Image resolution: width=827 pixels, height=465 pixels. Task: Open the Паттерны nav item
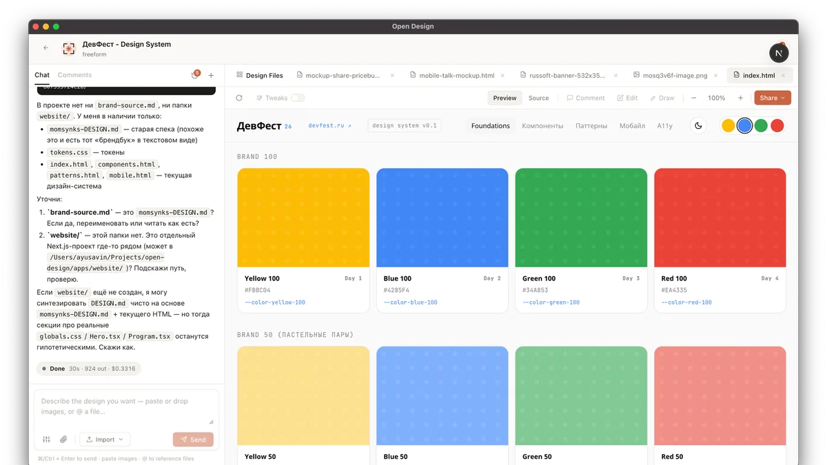pos(591,126)
